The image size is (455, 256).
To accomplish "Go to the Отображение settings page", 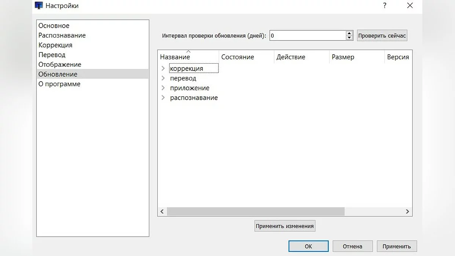I will 93,64.
